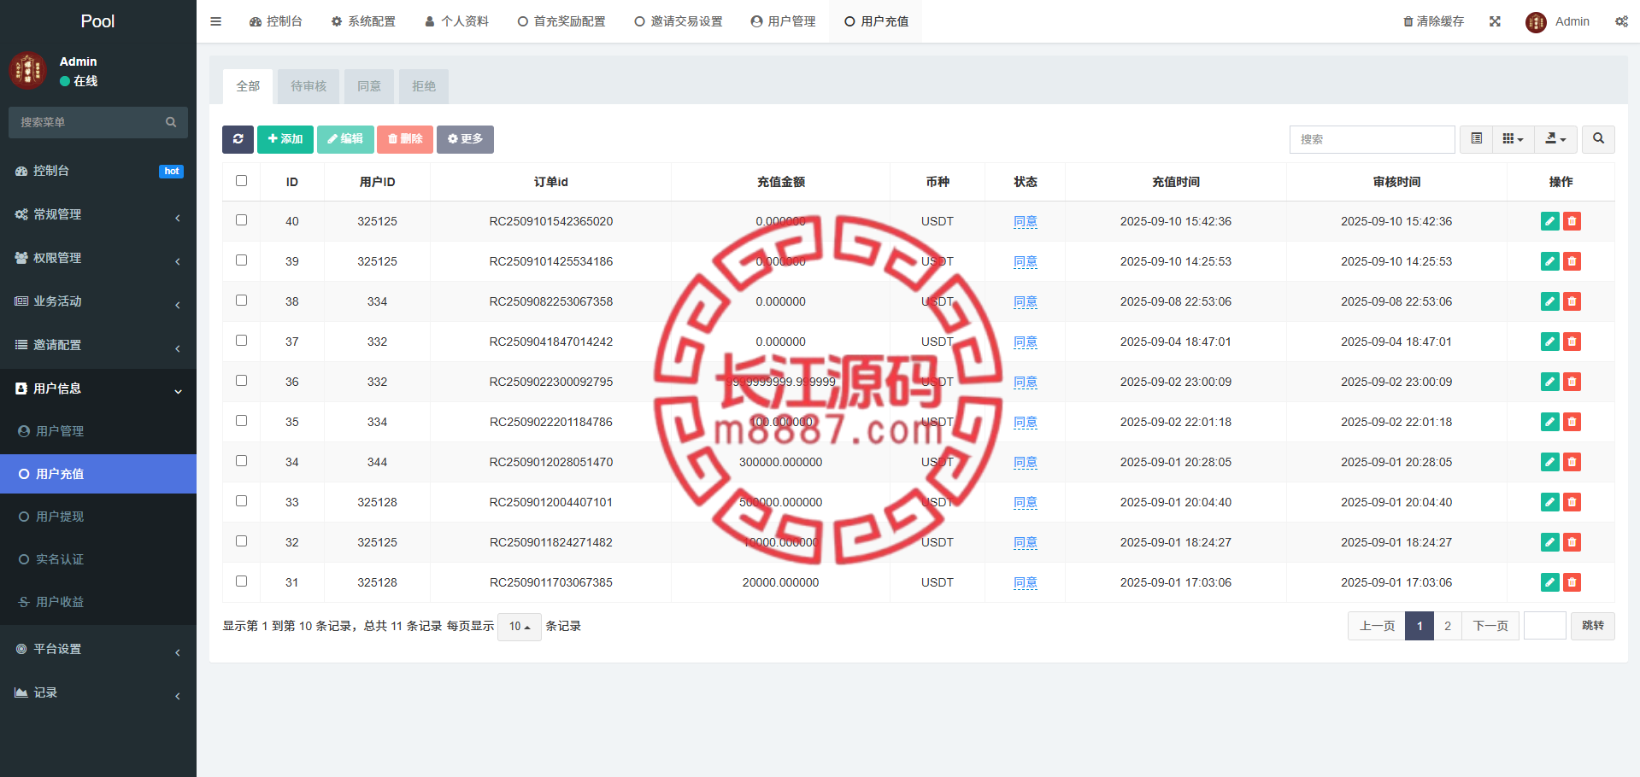This screenshot has width=1640, height=777.
Task: Click the 同意 status link for ID 40
Action: (x=1026, y=222)
